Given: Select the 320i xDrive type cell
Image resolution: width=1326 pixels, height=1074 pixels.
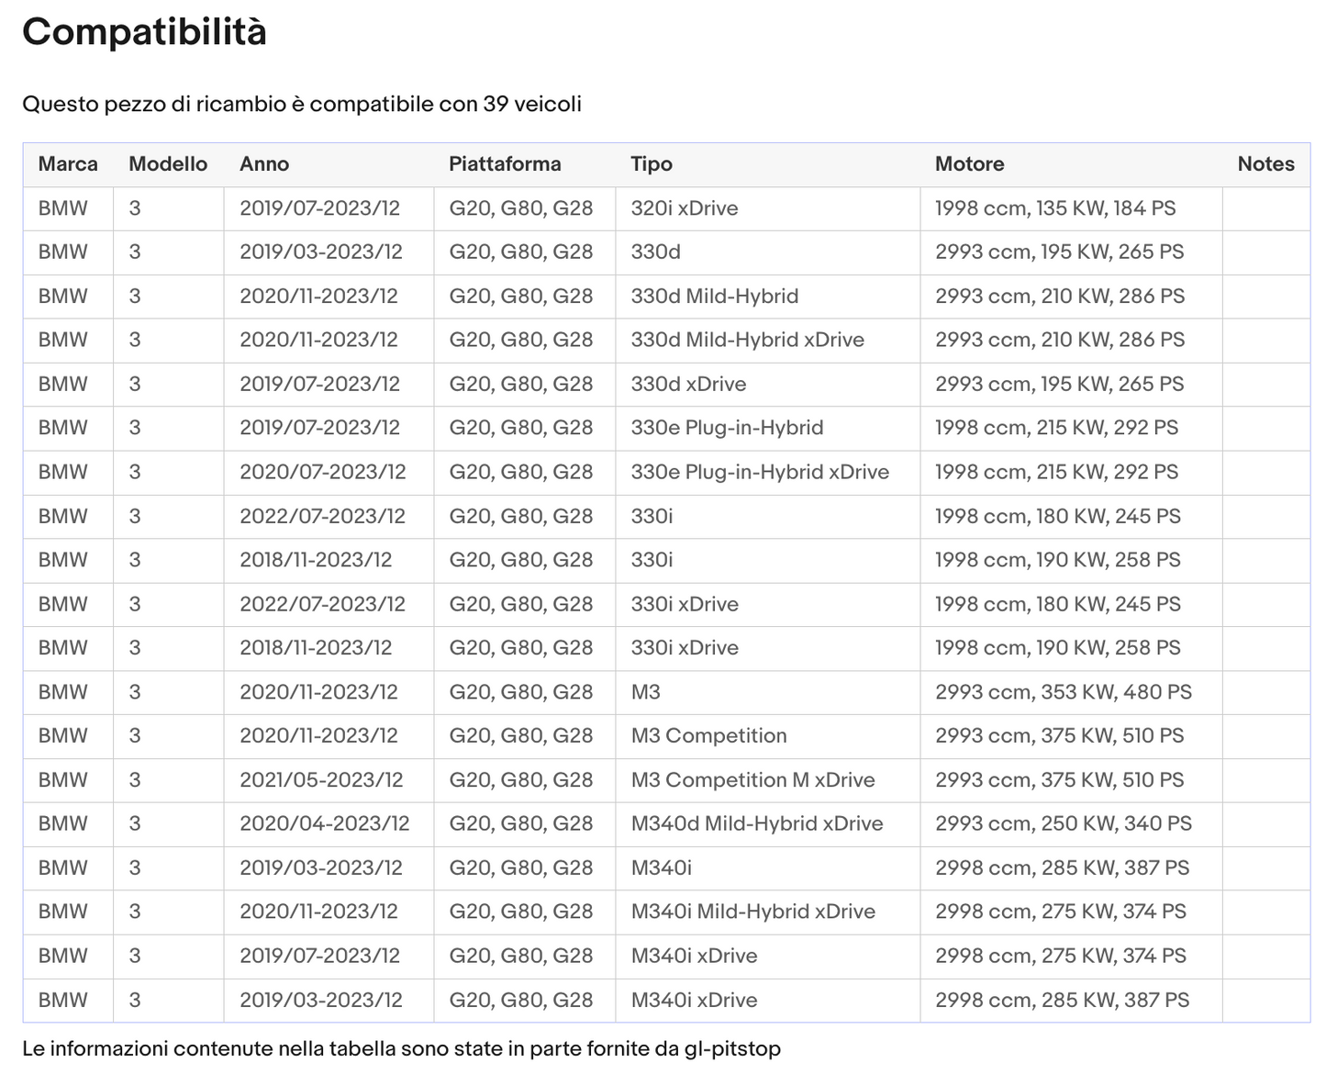Looking at the screenshot, I should (x=685, y=208).
